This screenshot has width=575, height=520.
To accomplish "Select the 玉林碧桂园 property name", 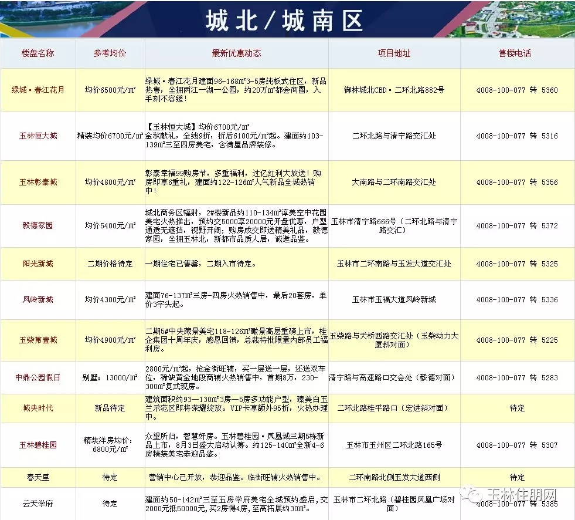I will pos(38,445).
